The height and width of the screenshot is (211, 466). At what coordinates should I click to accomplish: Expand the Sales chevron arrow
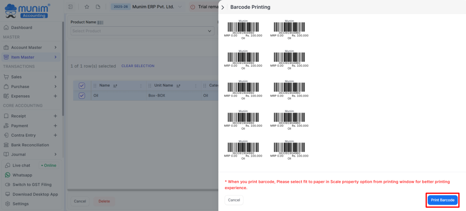[56, 77]
